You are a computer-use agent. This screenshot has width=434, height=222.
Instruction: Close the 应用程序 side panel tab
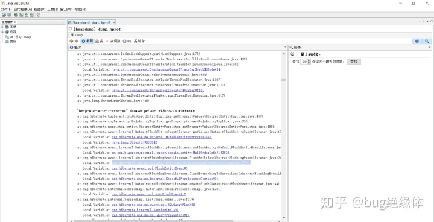click(x=15, y=22)
